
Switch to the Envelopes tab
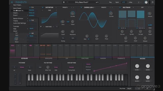pyautogui.click(x=49, y=58)
